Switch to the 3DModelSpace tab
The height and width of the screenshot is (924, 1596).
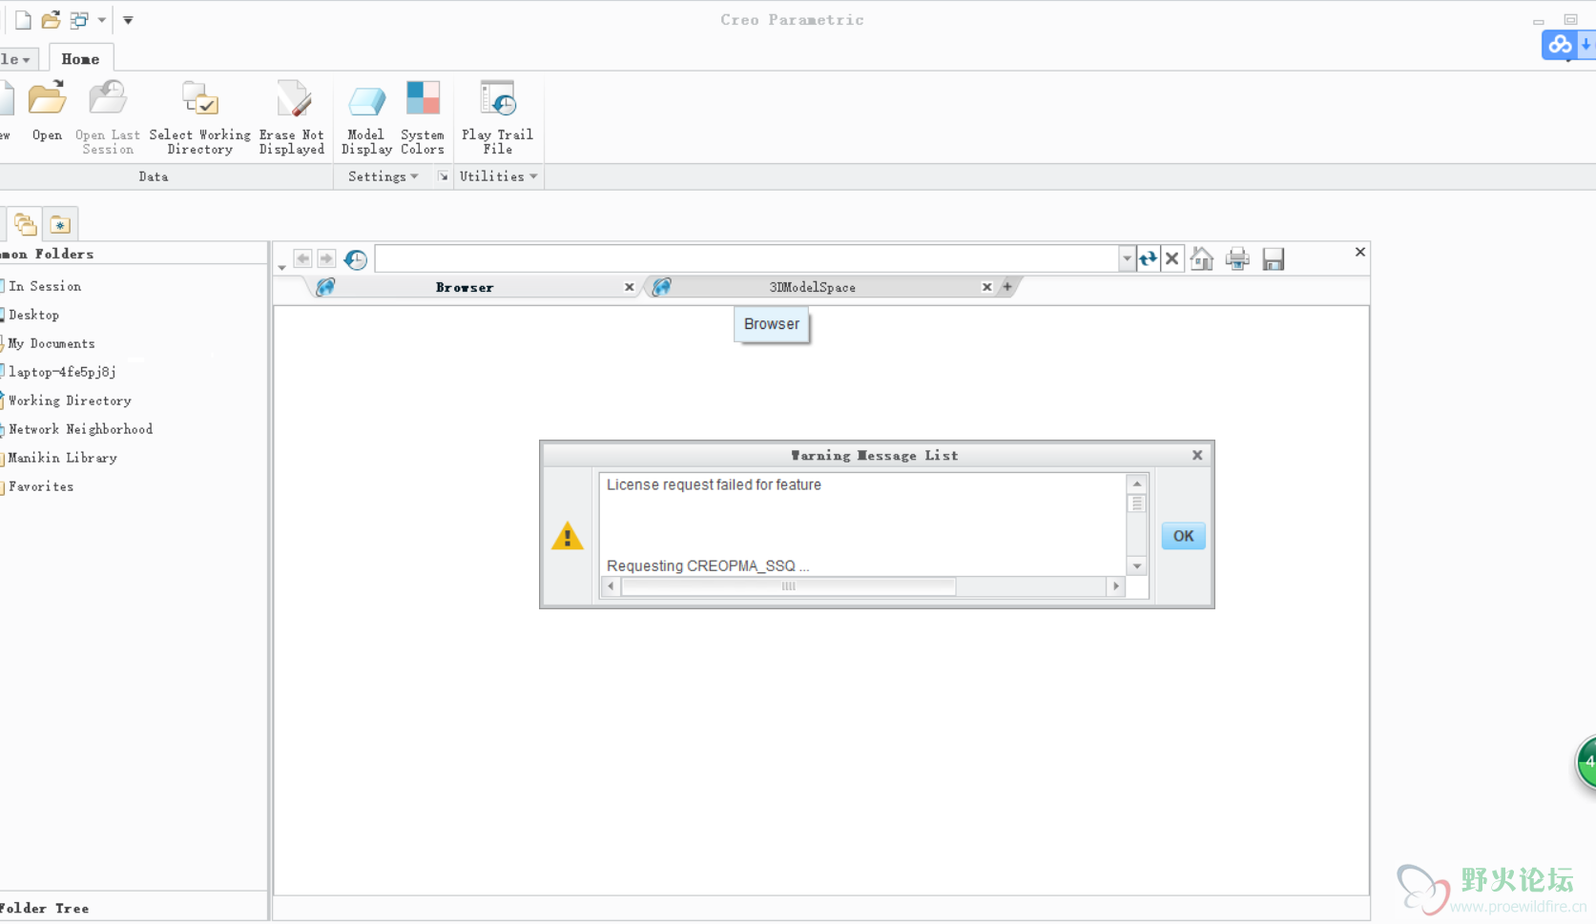[x=813, y=287]
